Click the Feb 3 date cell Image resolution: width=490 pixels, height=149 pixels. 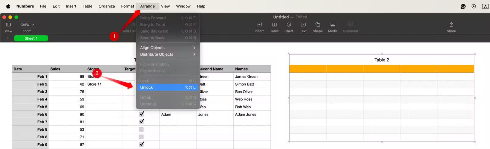tap(31, 92)
